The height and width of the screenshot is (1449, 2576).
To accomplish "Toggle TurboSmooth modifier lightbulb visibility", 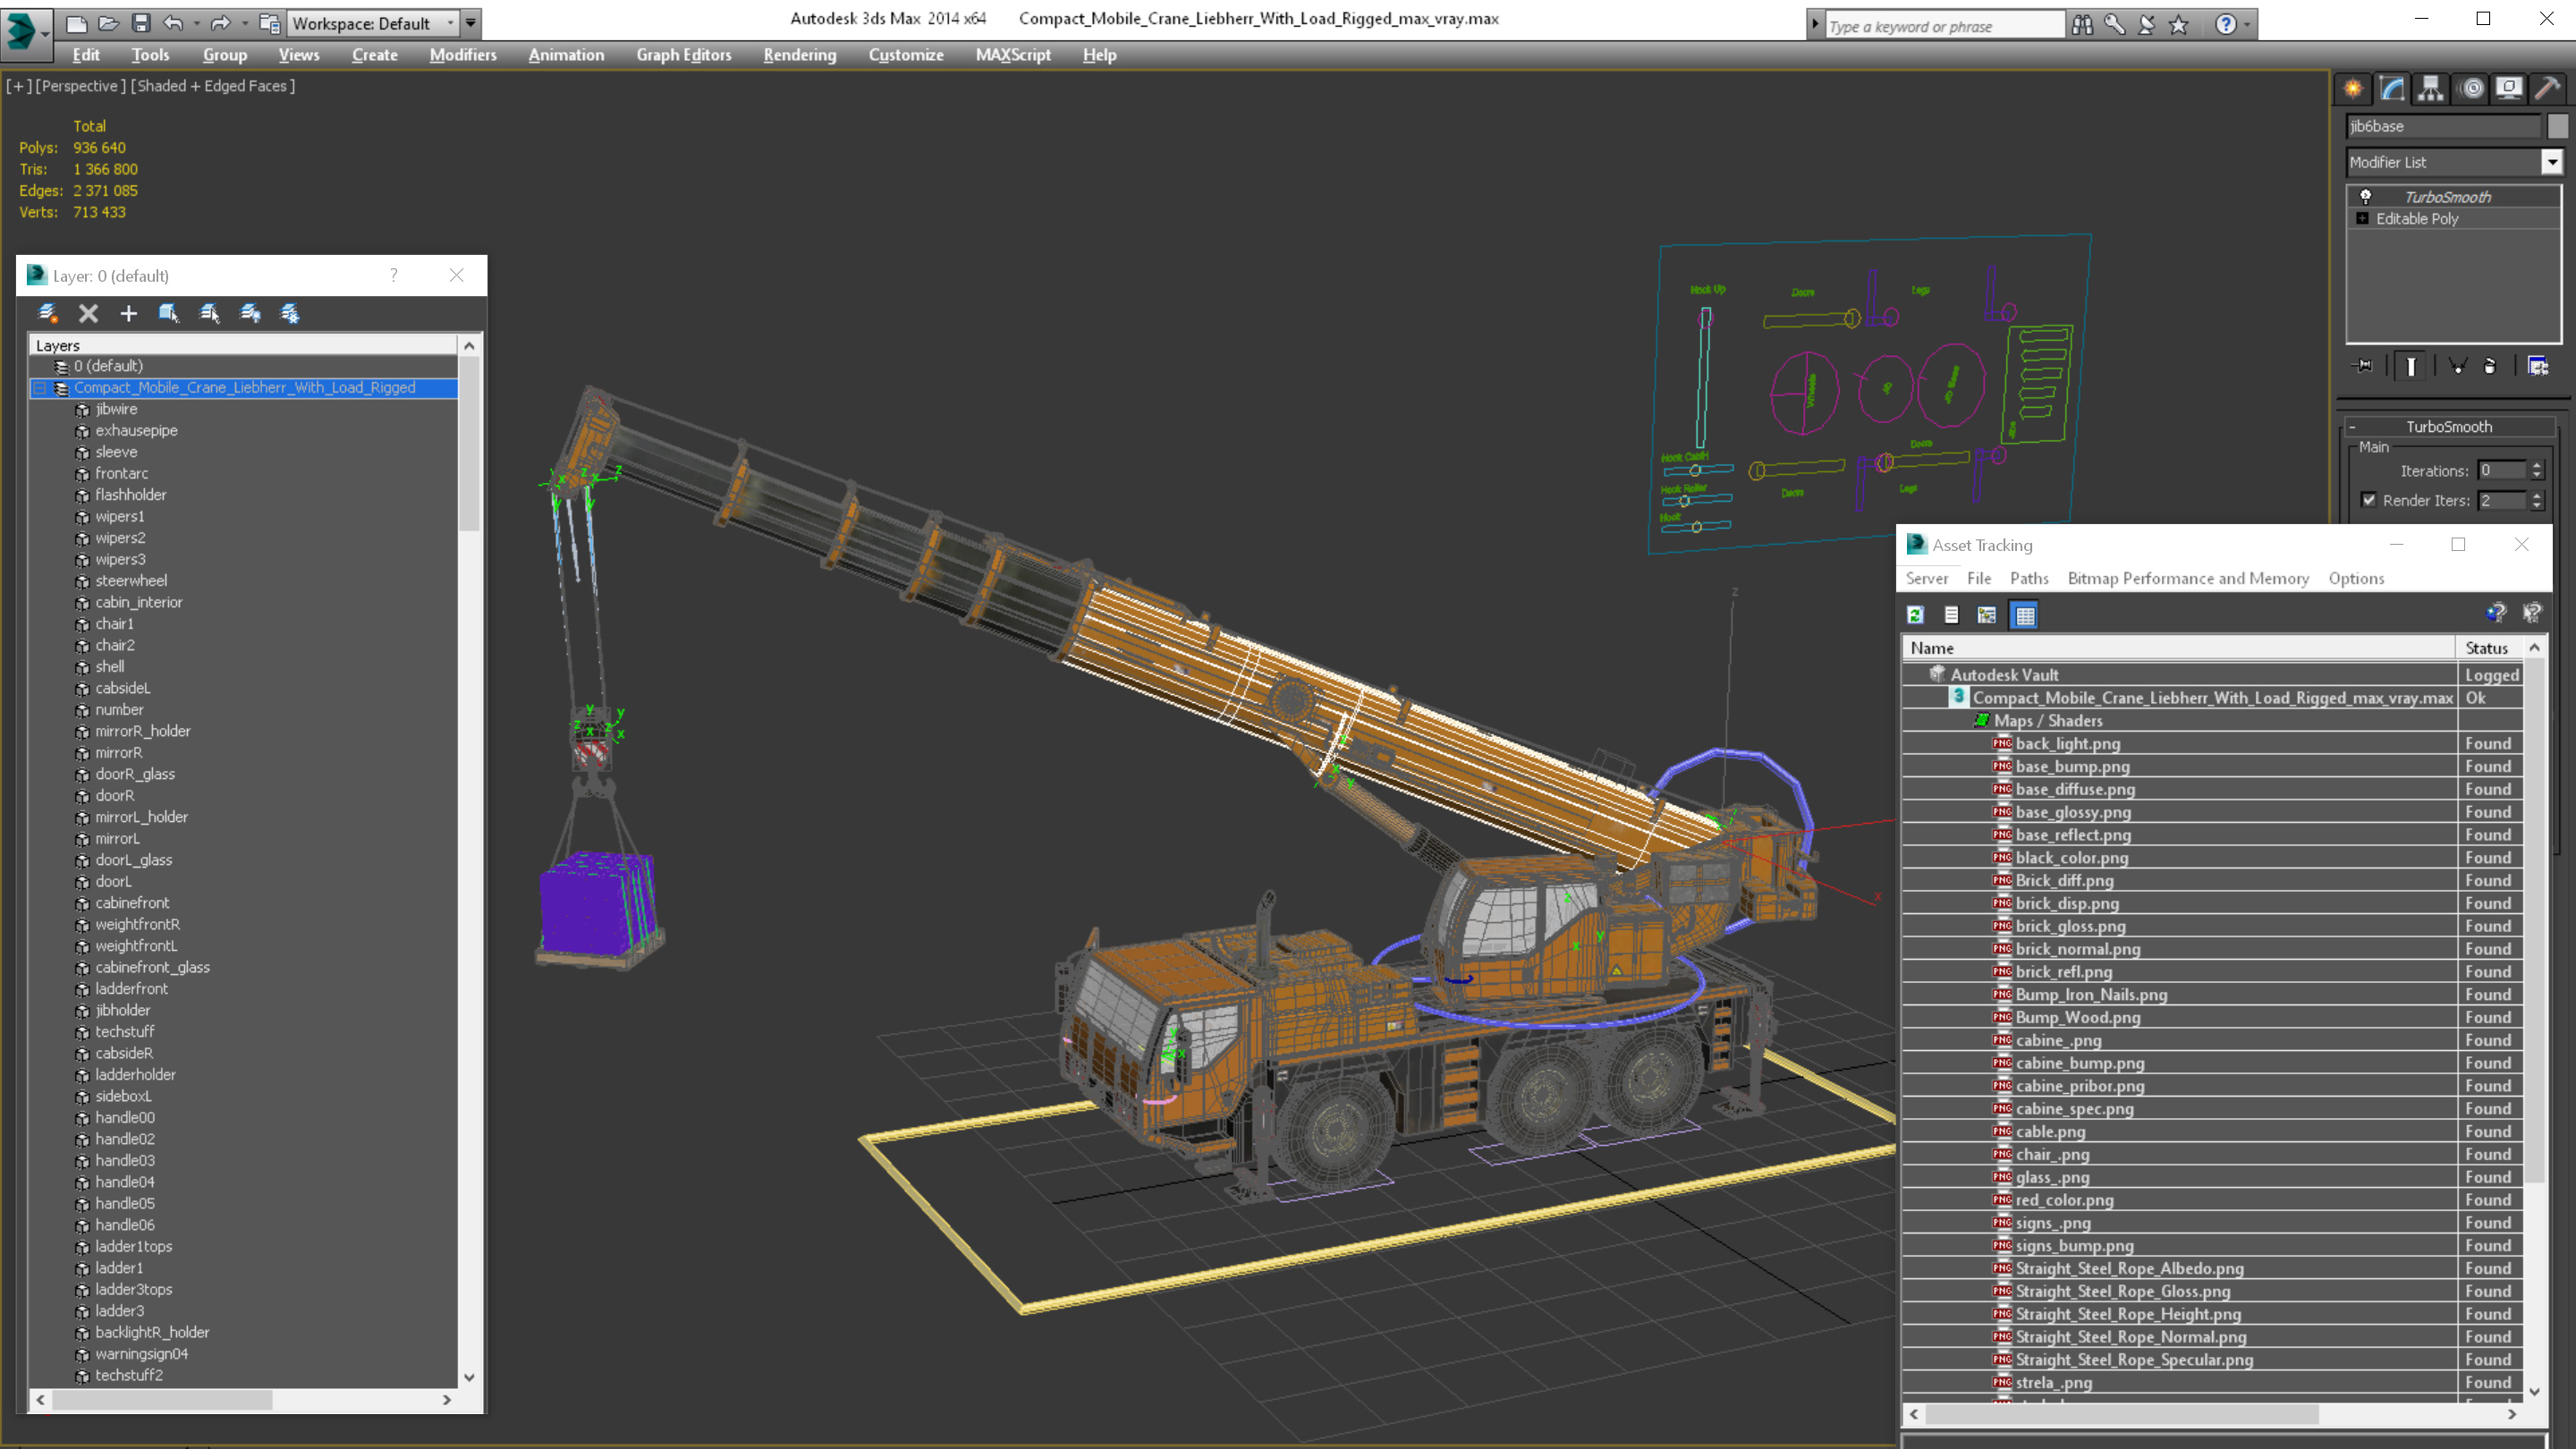I will [2365, 197].
